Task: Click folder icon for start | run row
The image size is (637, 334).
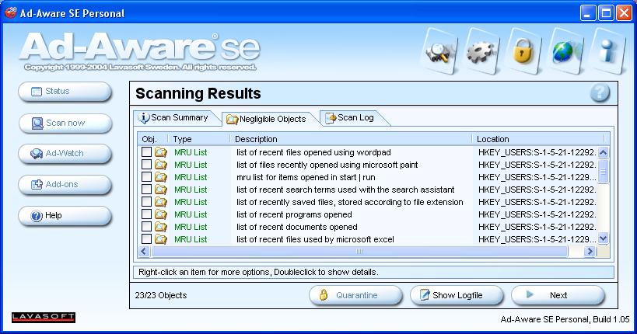Action: [161, 177]
